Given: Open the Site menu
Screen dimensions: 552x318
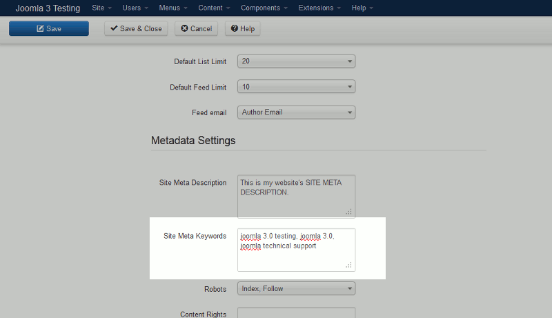Looking at the screenshot, I should click(x=101, y=8).
